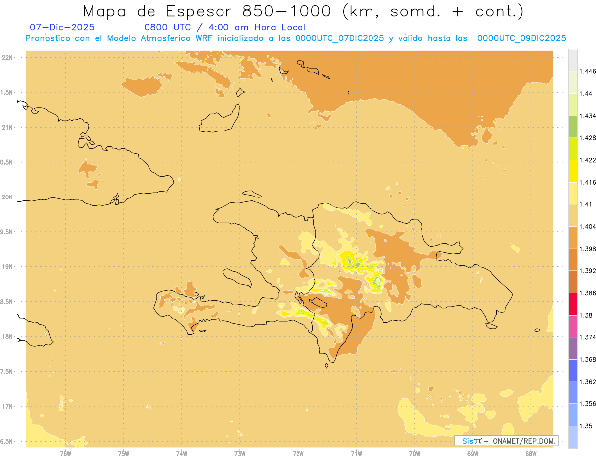Click the 1.428 legend value
The image size is (596, 460).
pos(588,138)
